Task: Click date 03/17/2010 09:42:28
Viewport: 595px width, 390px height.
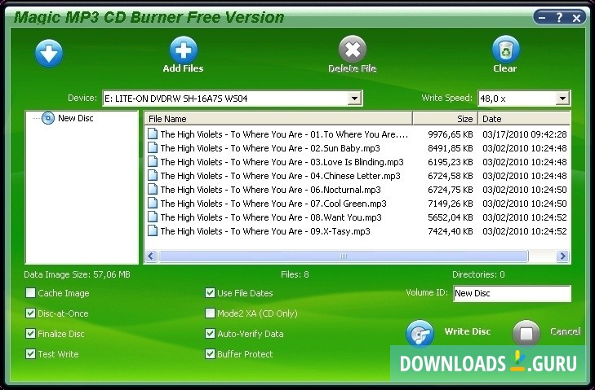Action: click(525, 134)
